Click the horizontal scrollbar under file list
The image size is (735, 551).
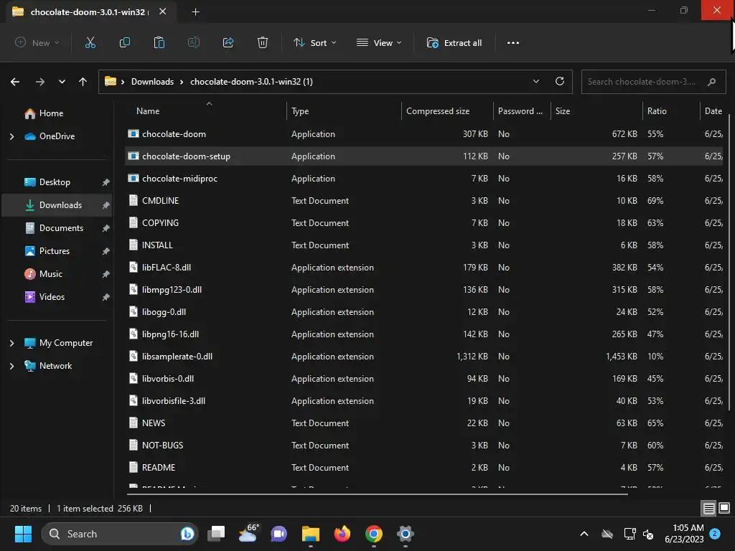point(378,494)
